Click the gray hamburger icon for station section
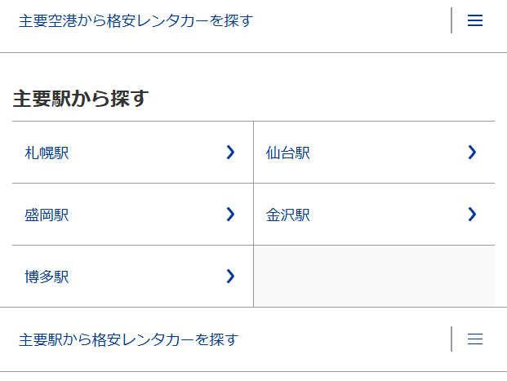This screenshot has width=507, height=381. (x=475, y=339)
